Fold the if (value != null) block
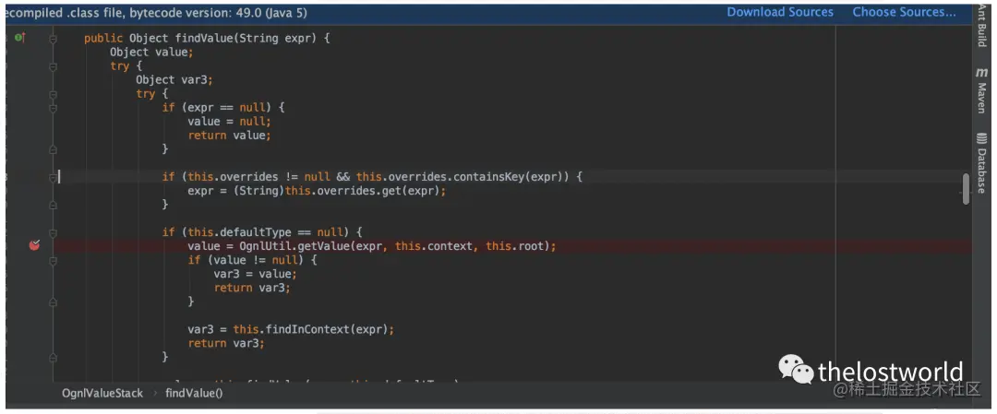The height and width of the screenshot is (414, 997). [x=54, y=260]
